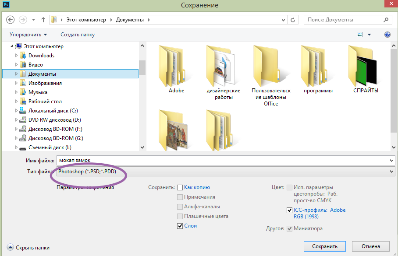
Task: Change view with the view icon
Action: pos(360,35)
